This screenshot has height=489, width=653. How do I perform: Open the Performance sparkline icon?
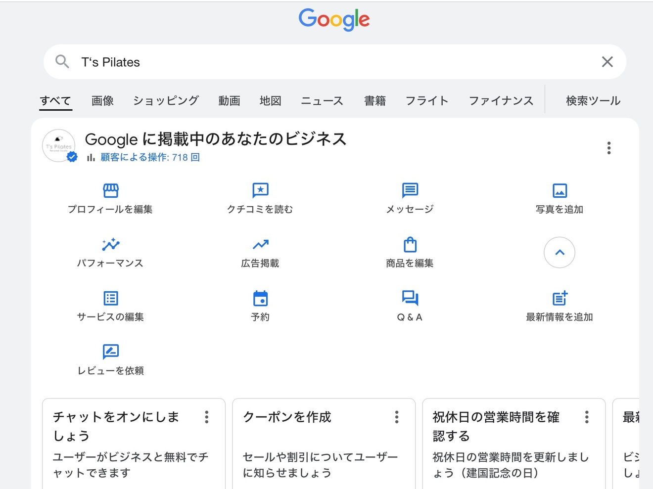(110, 244)
